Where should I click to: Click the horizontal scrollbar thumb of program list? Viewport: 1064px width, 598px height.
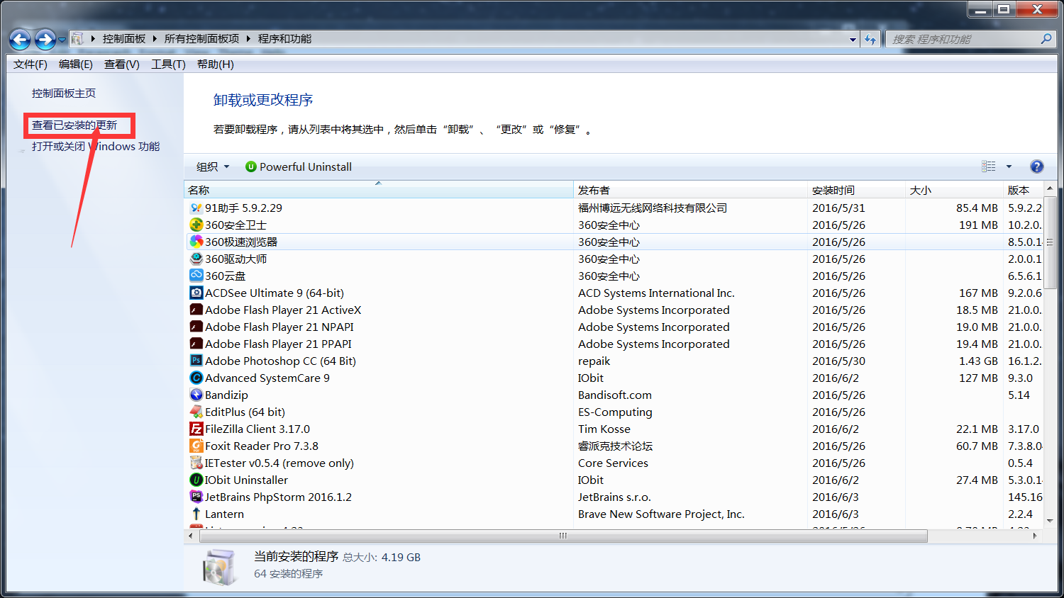point(563,536)
